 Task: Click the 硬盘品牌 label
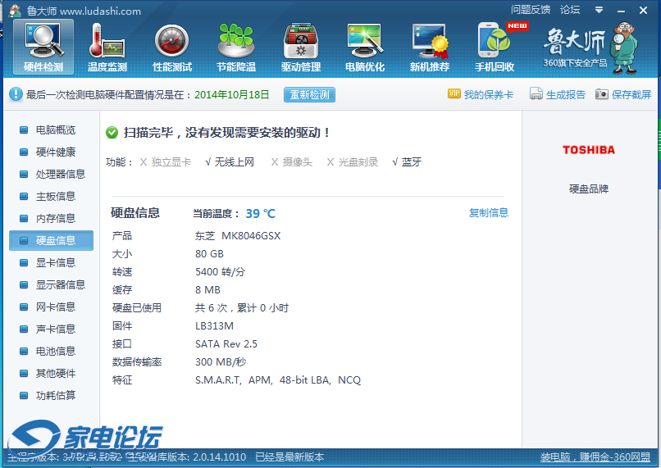click(589, 189)
